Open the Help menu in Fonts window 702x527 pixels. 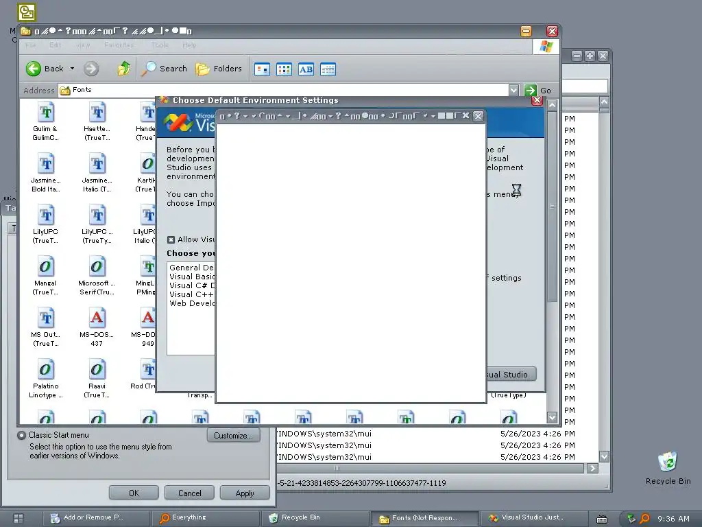(x=189, y=45)
